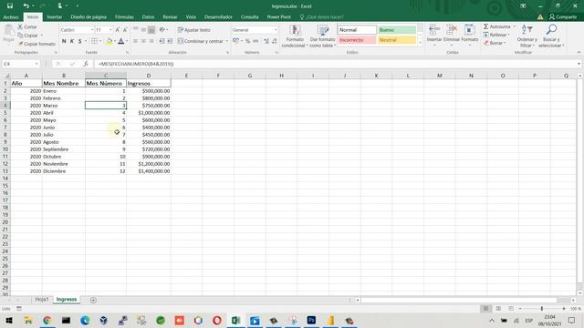Open Chrome from the taskbar
Viewport: 584px width, 328px height.
tap(47, 320)
